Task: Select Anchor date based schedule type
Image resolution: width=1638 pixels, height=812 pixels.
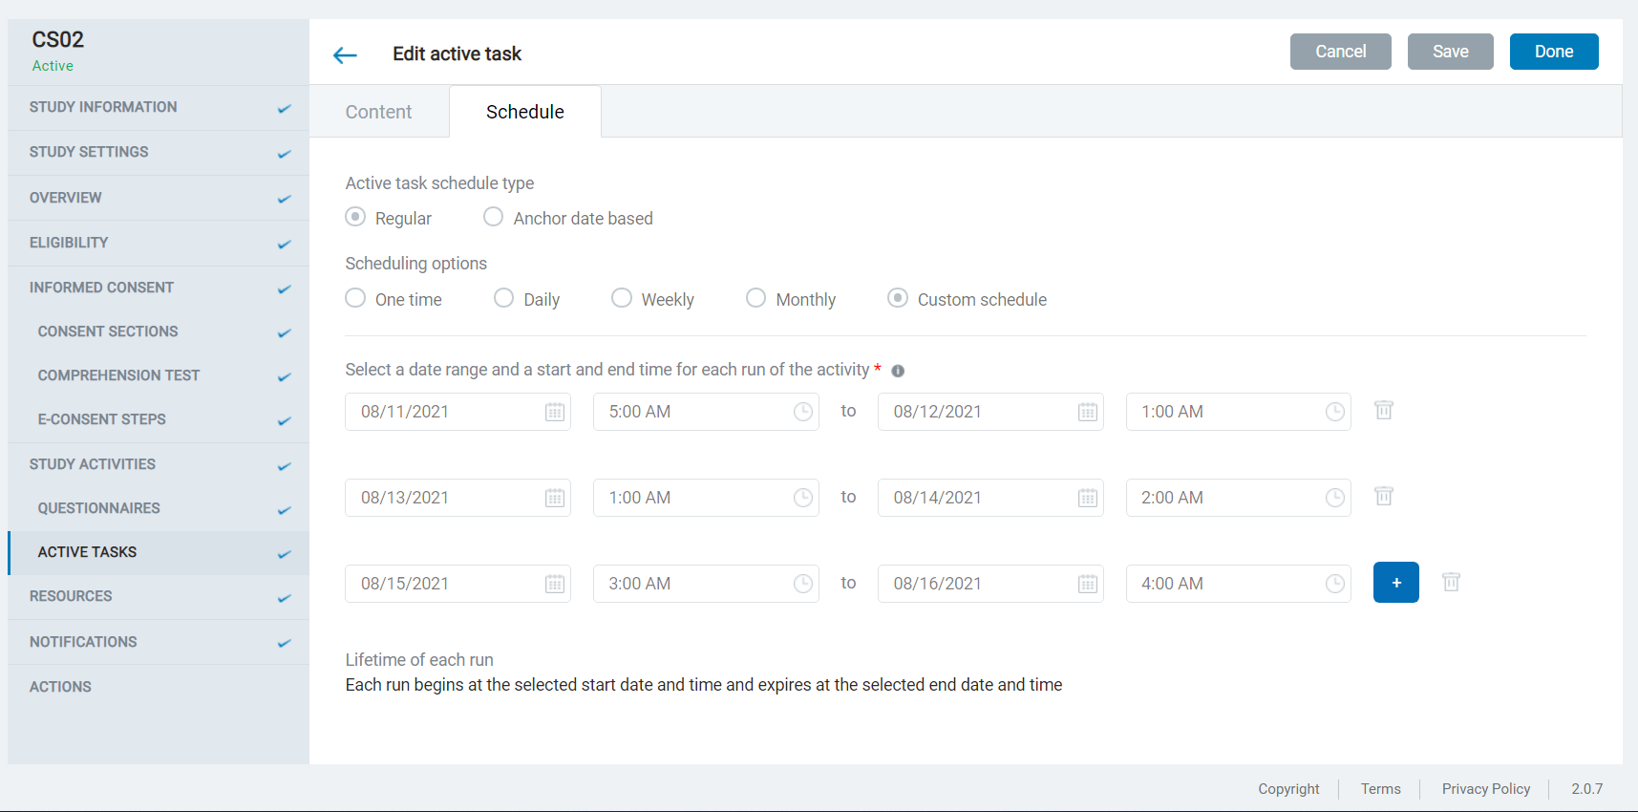Action: (x=493, y=217)
